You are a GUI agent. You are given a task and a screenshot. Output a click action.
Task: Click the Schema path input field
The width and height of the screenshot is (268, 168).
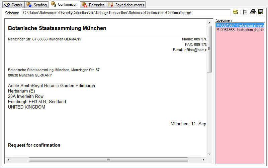click(x=126, y=13)
